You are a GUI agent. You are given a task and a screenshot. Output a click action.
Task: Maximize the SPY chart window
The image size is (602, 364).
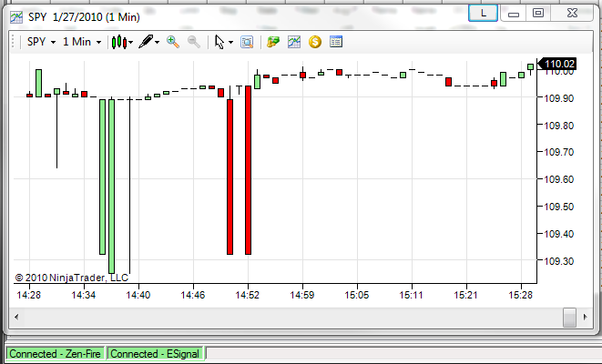click(538, 14)
